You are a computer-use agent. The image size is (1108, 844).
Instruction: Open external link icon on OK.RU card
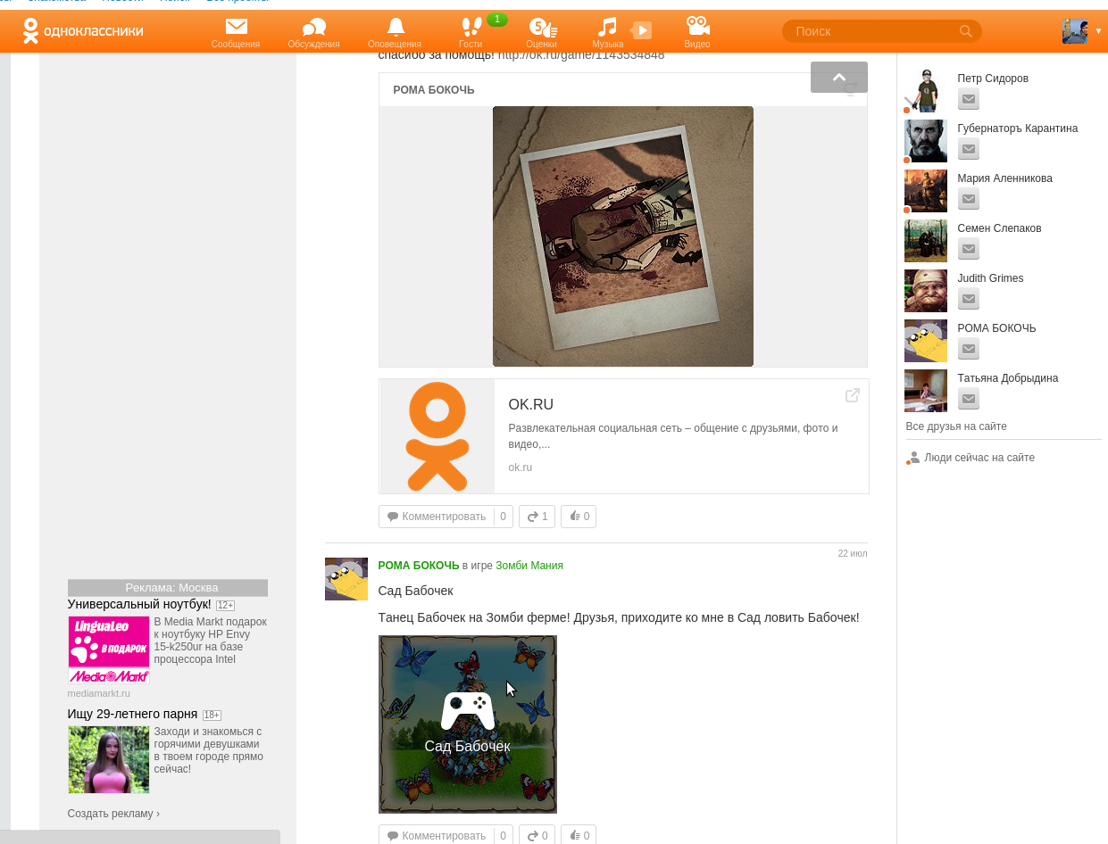(853, 395)
